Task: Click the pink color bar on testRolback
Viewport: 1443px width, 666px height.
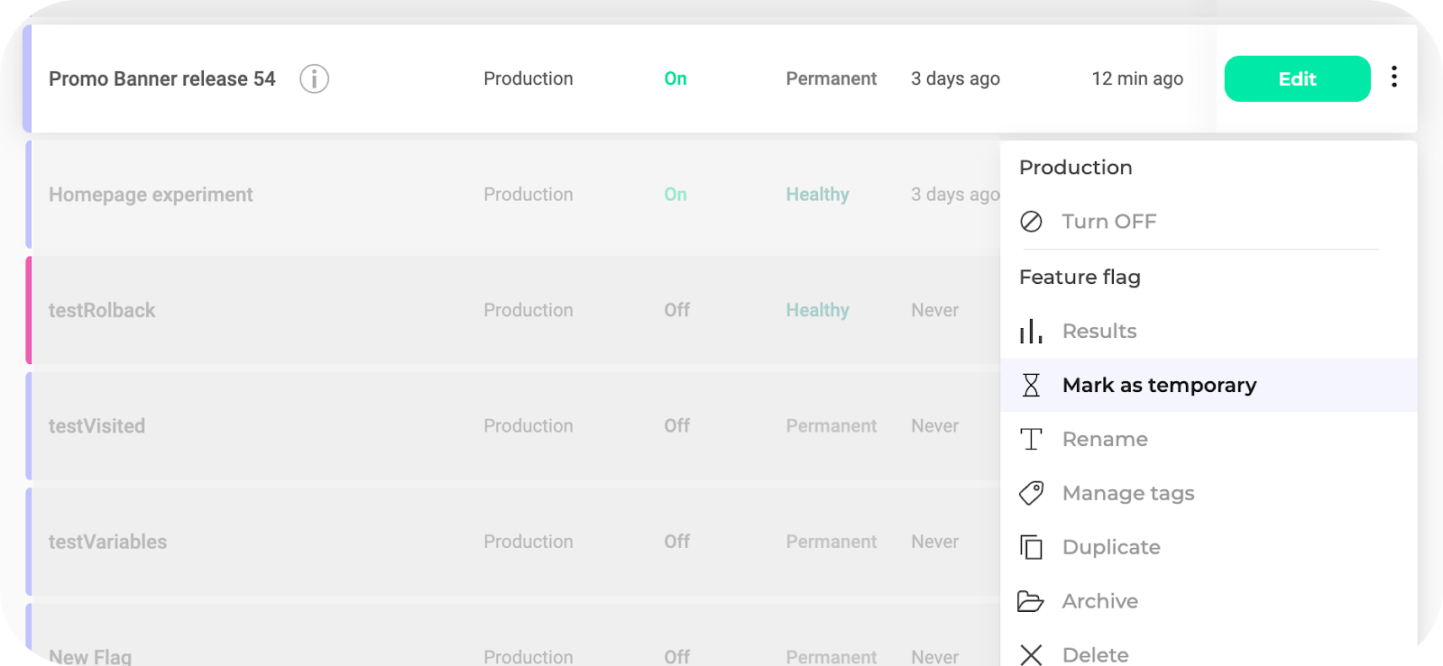Action: [29, 310]
